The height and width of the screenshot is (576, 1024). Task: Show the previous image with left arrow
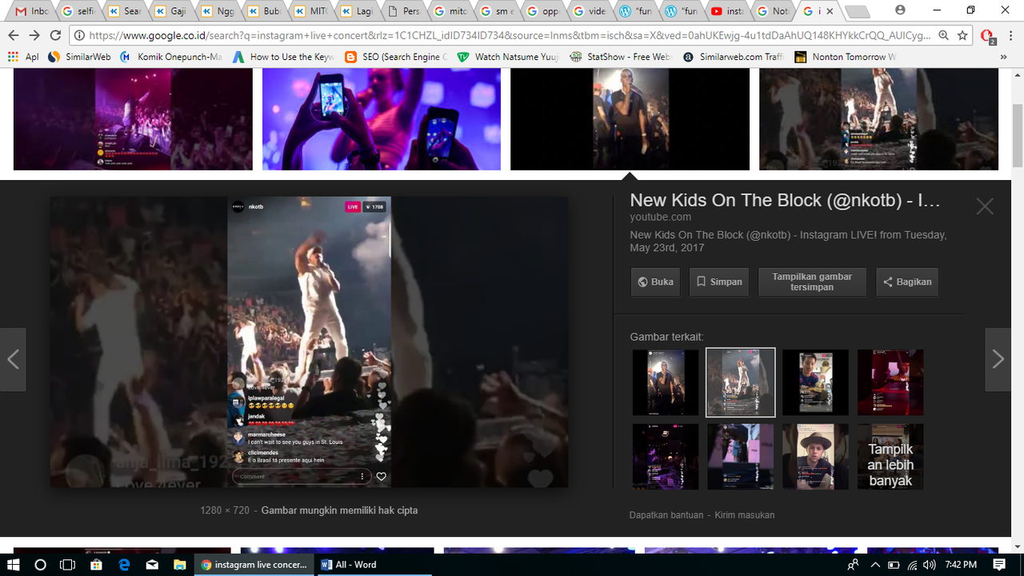click(13, 359)
